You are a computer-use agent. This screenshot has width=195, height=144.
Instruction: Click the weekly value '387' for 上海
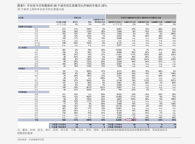(x=64, y=50)
